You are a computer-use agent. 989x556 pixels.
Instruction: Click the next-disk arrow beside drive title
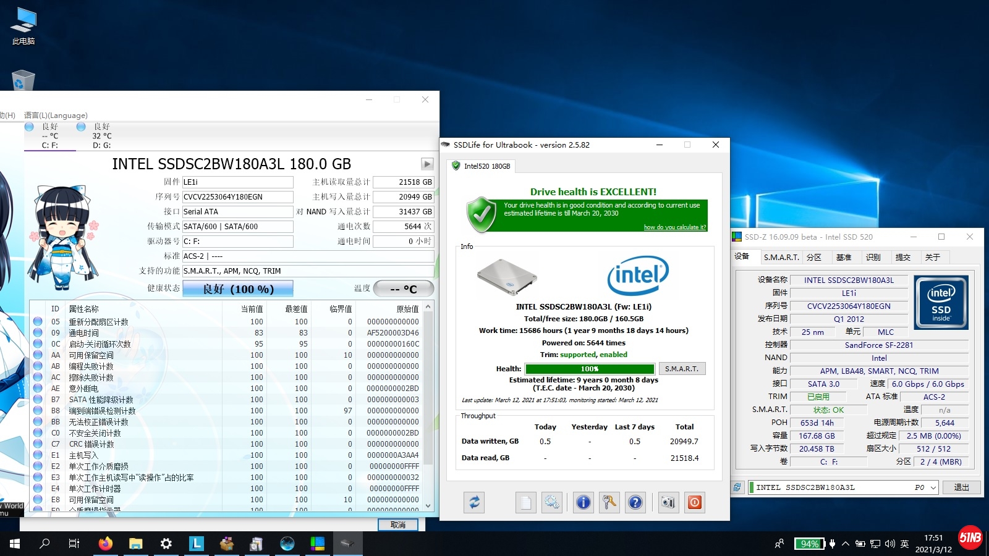427,164
